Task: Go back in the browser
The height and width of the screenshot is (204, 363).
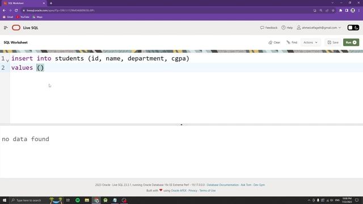Action: click(4, 10)
